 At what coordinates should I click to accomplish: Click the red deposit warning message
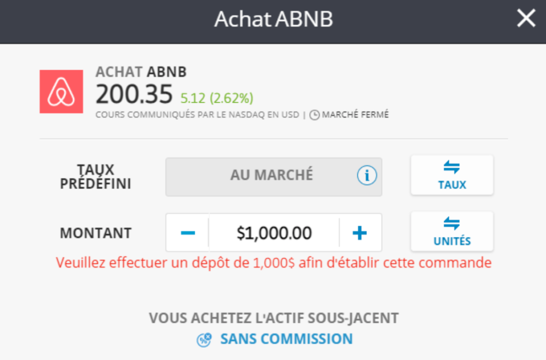point(274,263)
